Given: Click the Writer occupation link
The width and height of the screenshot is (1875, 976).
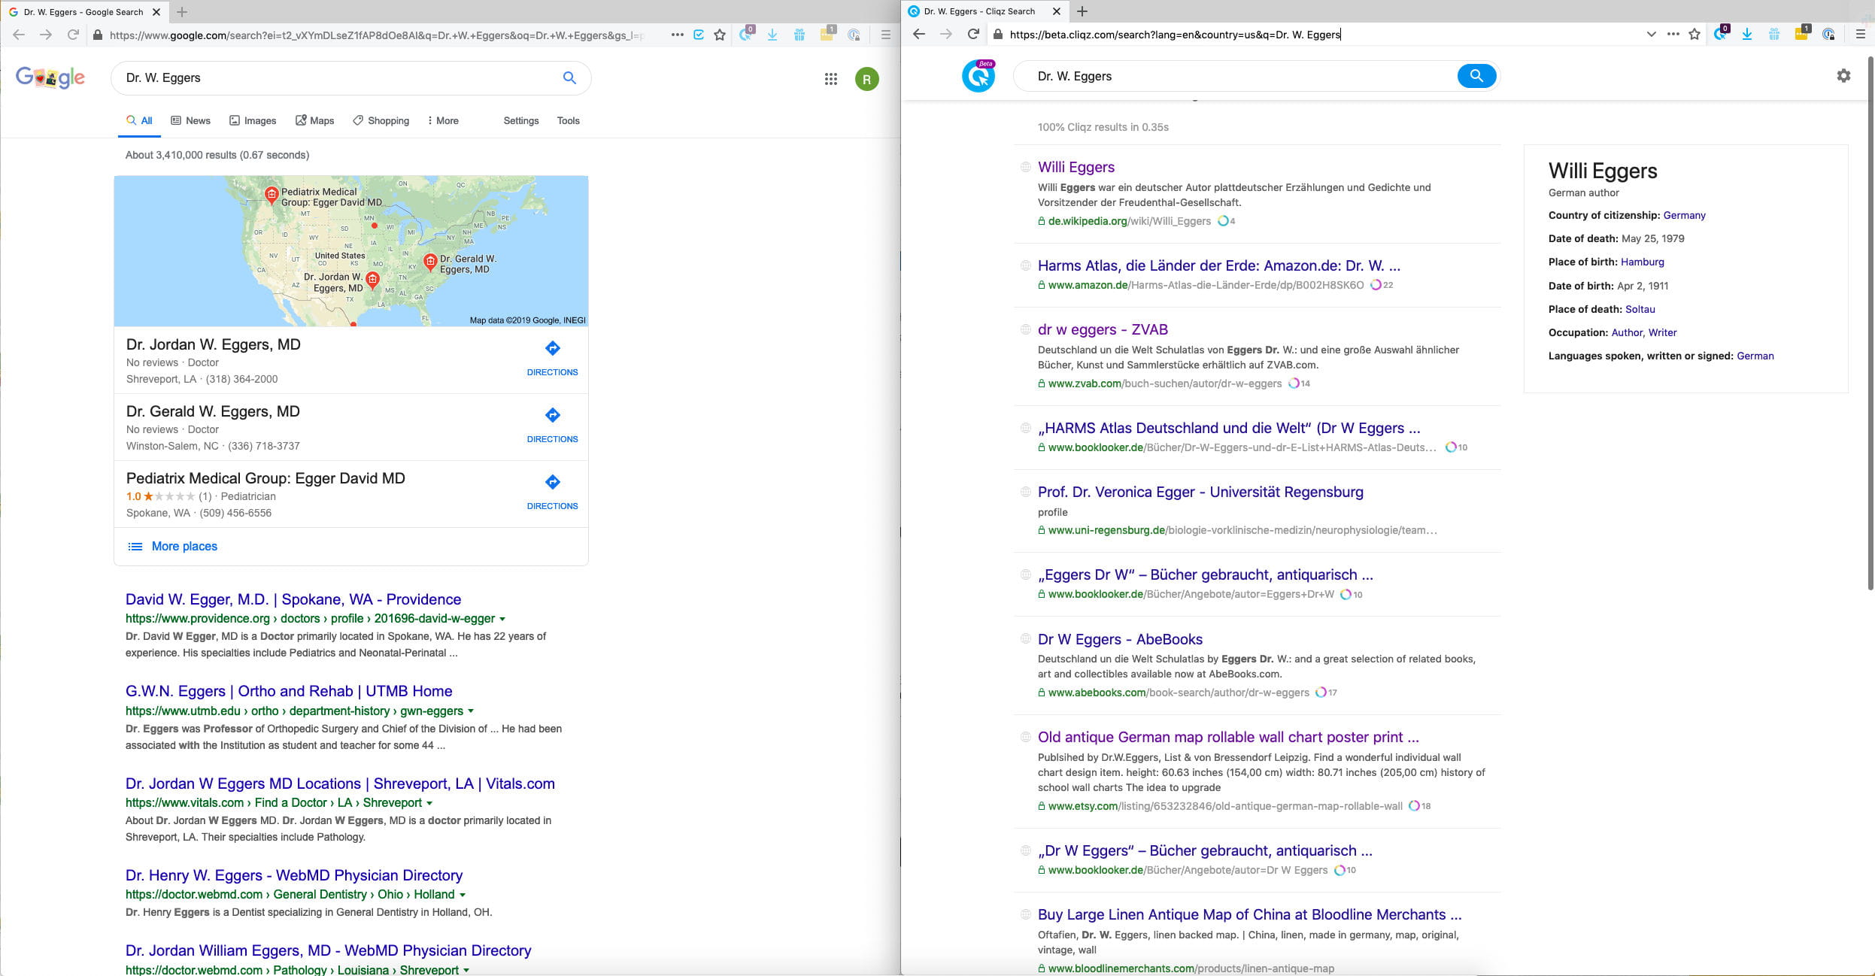Looking at the screenshot, I should tap(1662, 332).
